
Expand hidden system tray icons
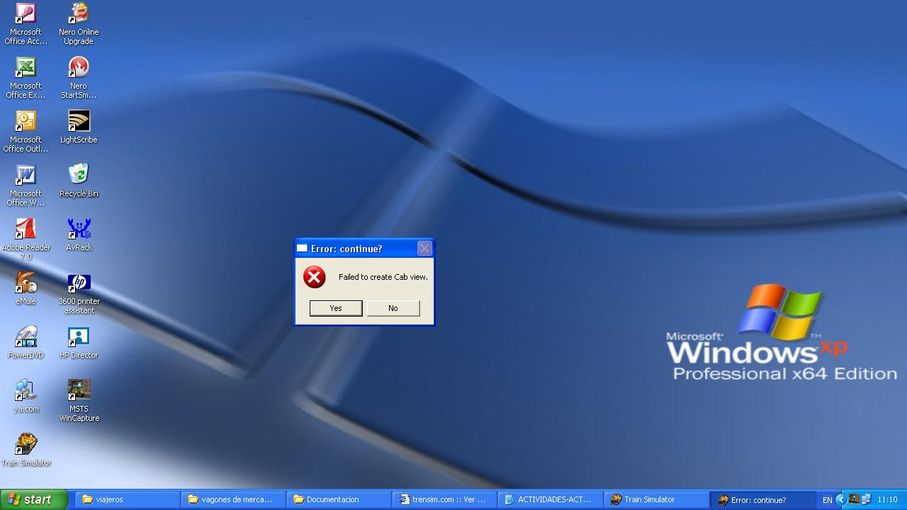[x=841, y=499]
